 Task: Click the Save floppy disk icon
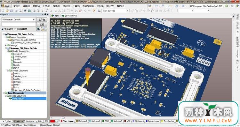11,11
